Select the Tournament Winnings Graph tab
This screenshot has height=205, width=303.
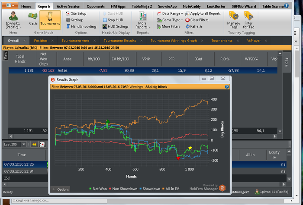point(174,41)
